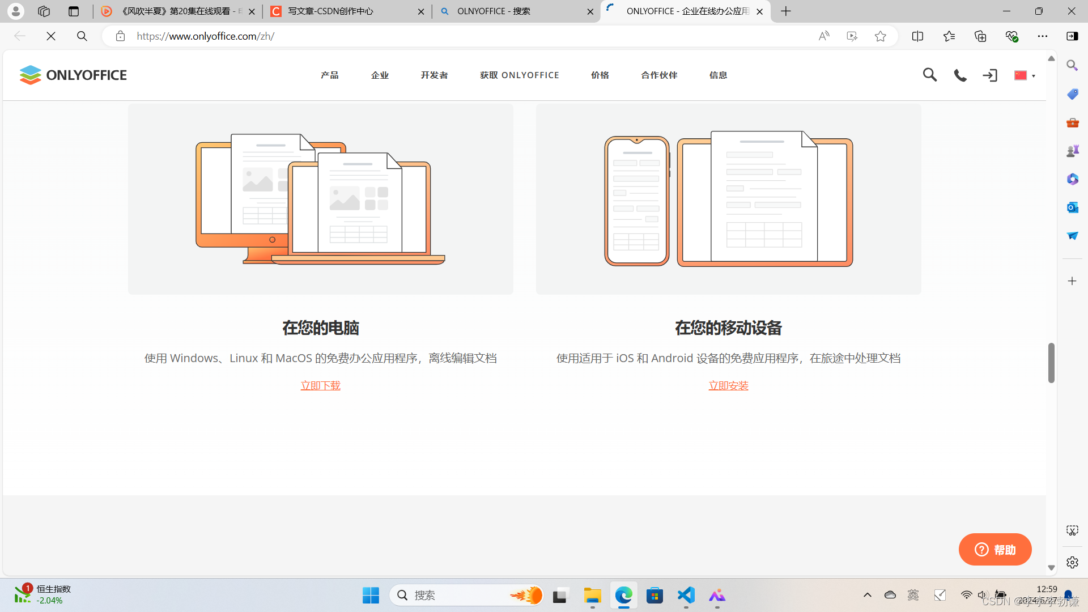Click the desktop computer illustration card
This screenshot has height=612, width=1088.
click(321, 199)
